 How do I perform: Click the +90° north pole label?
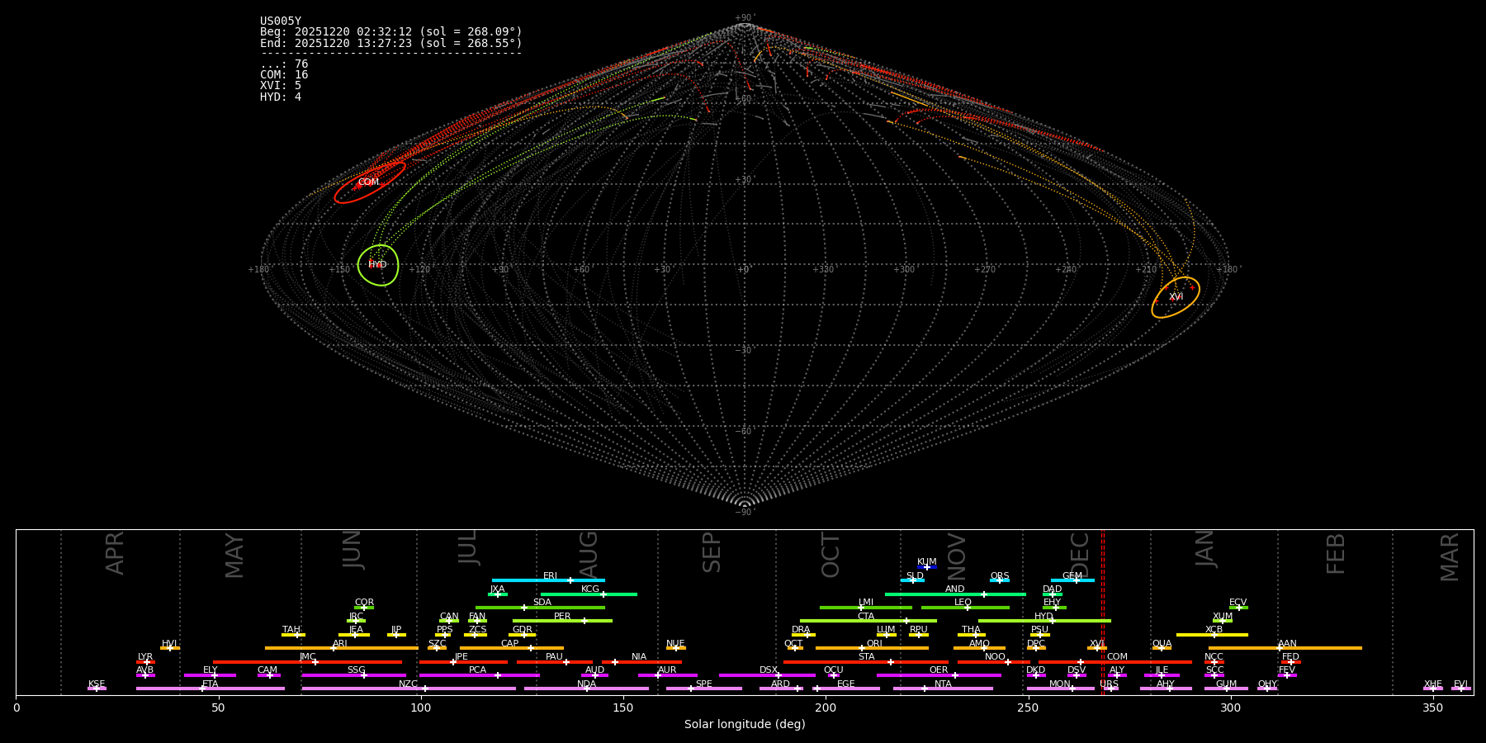pyautogui.click(x=744, y=18)
